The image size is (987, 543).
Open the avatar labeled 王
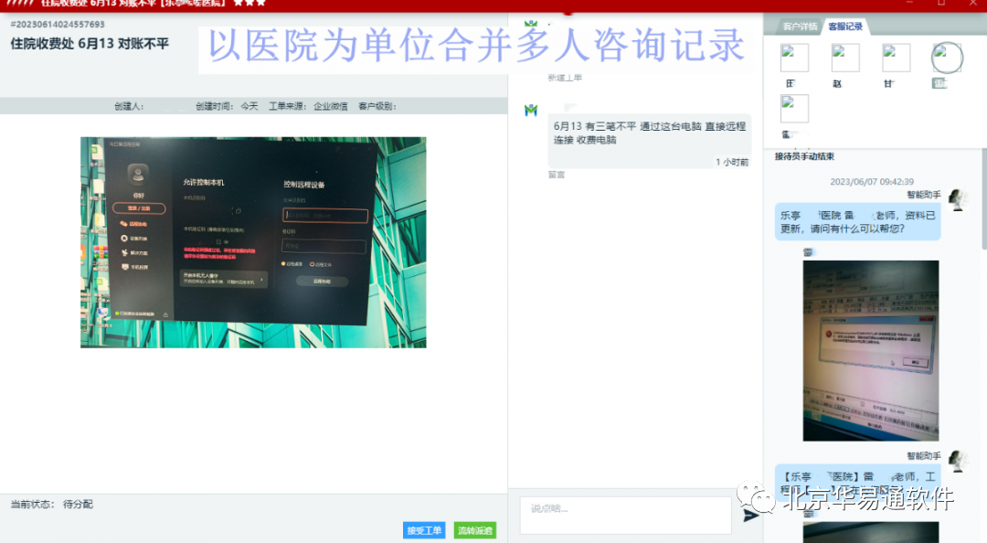[x=794, y=58]
